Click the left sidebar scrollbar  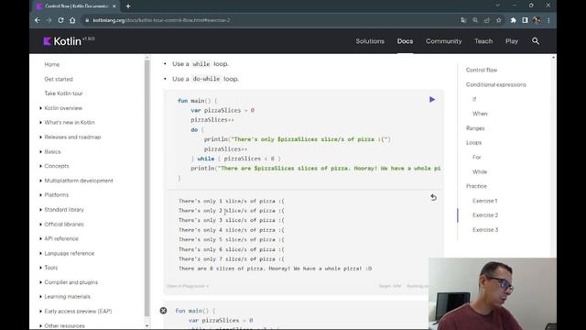[146, 187]
